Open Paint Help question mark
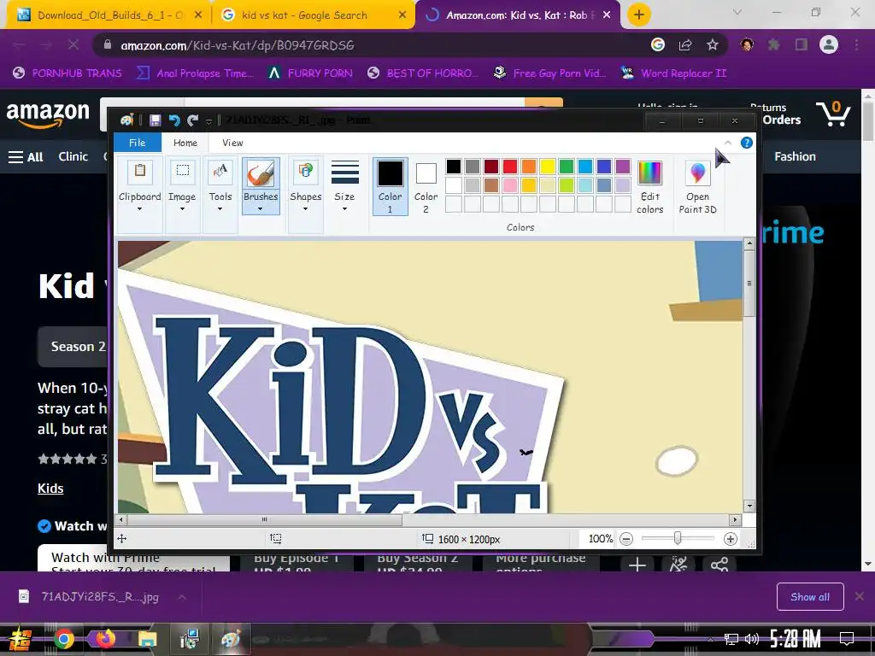Image resolution: width=875 pixels, height=656 pixels. pyautogui.click(x=746, y=143)
